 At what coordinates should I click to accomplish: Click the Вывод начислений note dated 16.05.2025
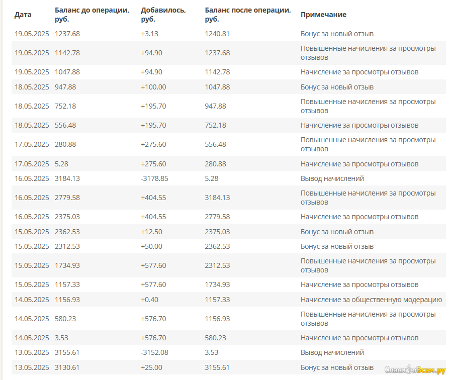(332, 178)
